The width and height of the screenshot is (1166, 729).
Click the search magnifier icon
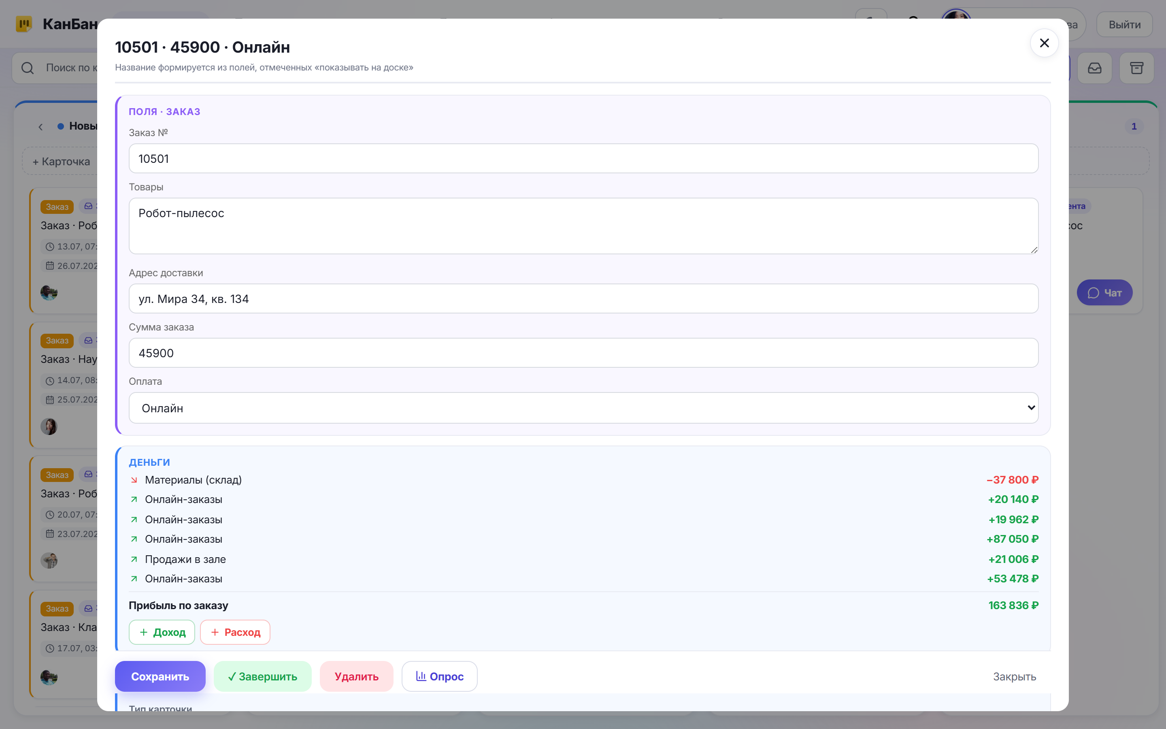click(x=28, y=68)
